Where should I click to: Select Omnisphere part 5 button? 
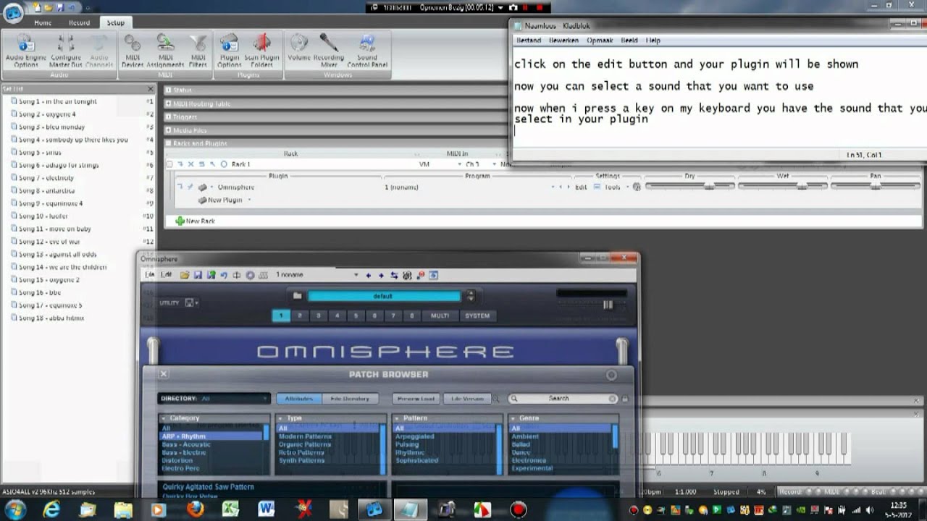[x=356, y=315]
